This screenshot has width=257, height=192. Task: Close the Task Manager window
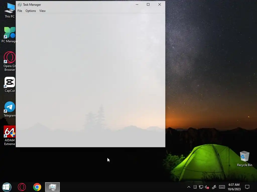tap(159, 4)
